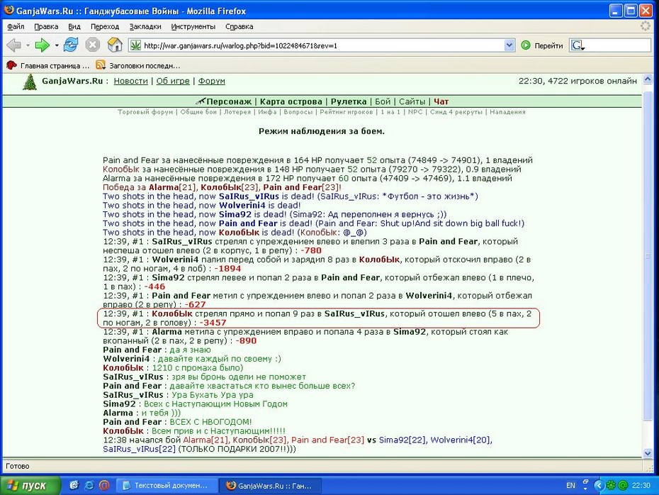Click the green @ tray icon
Viewport: 659px width, 495px height.
(622, 485)
